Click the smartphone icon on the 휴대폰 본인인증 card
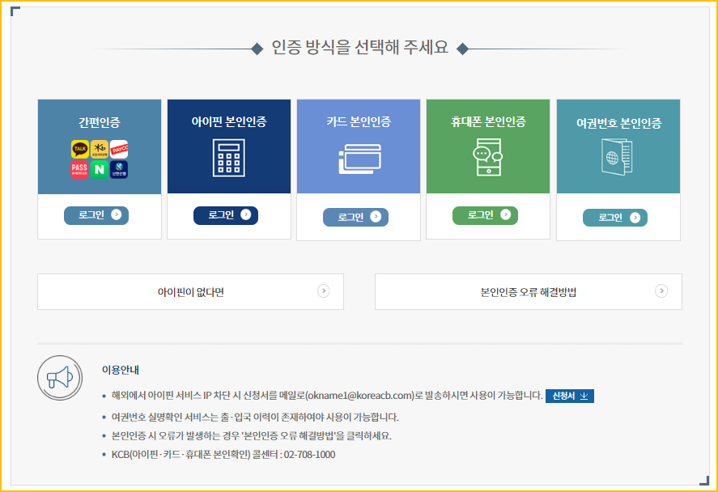Image resolution: width=718 pixels, height=492 pixels. pyautogui.click(x=487, y=159)
